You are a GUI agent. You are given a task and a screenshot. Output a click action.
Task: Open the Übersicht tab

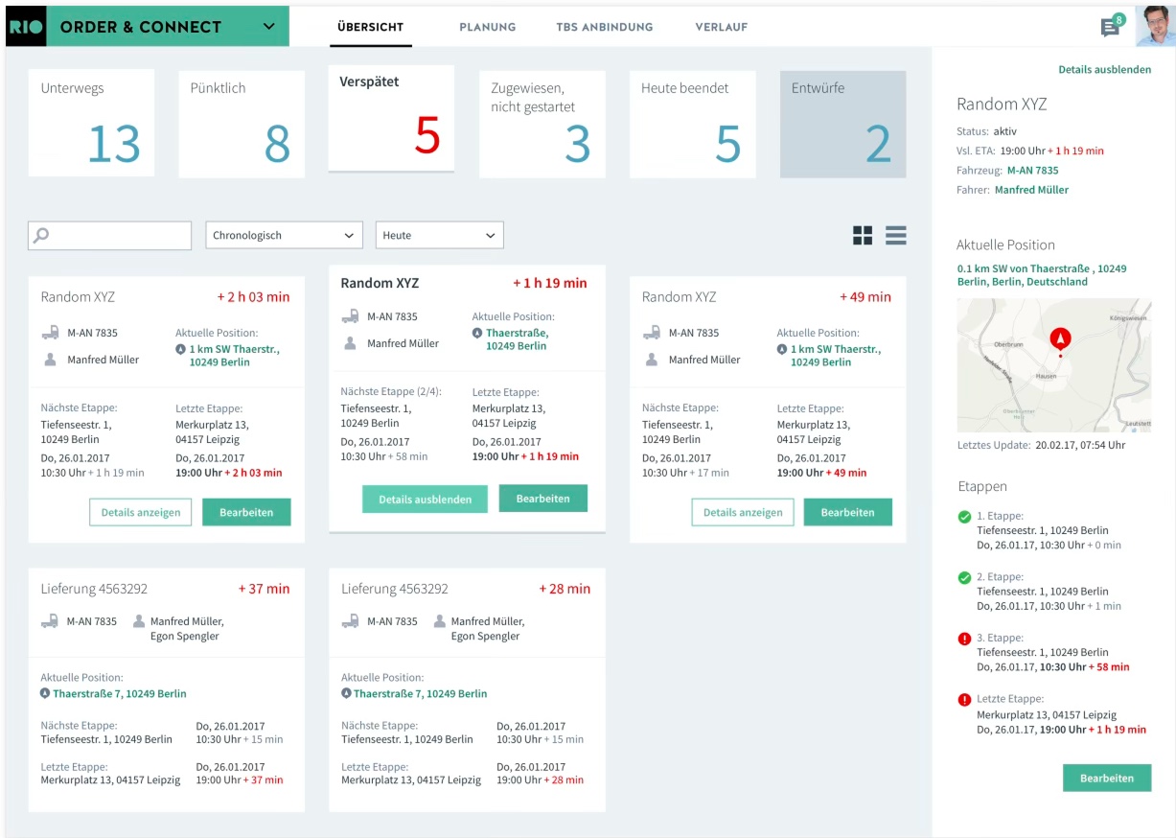(371, 27)
